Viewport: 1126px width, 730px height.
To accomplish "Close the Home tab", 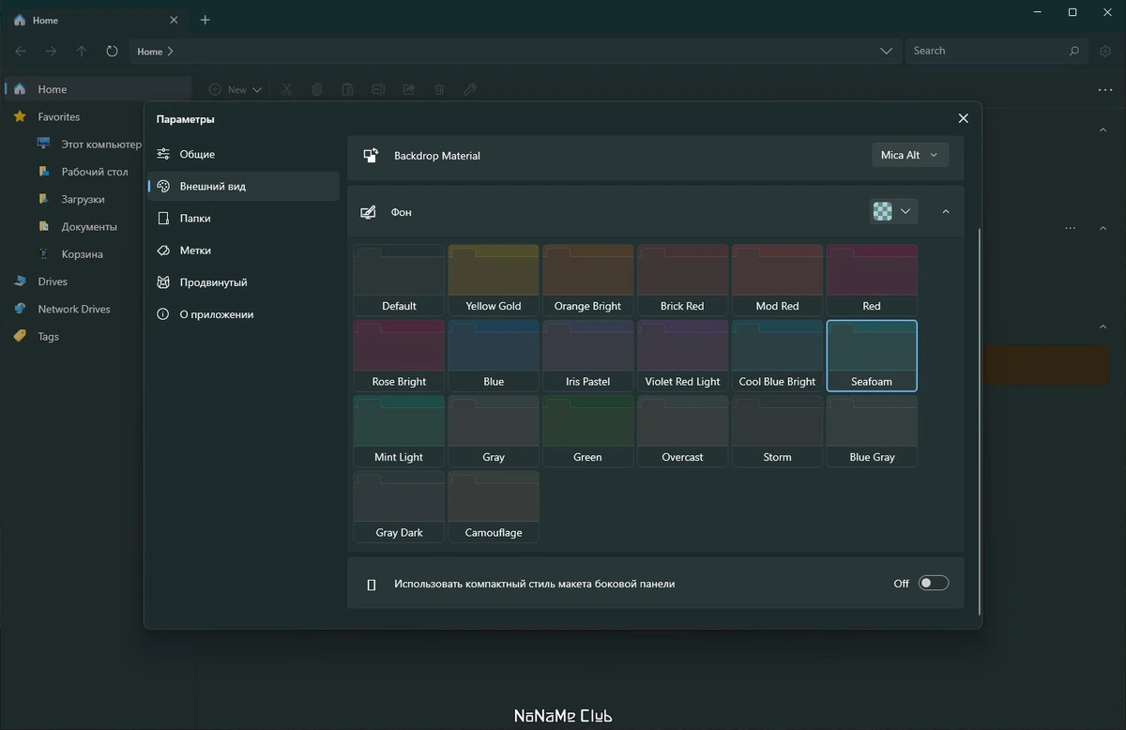I will click(x=174, y=20).
